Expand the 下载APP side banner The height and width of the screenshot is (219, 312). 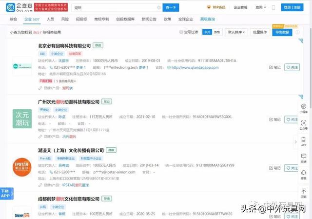click(7, 194)
